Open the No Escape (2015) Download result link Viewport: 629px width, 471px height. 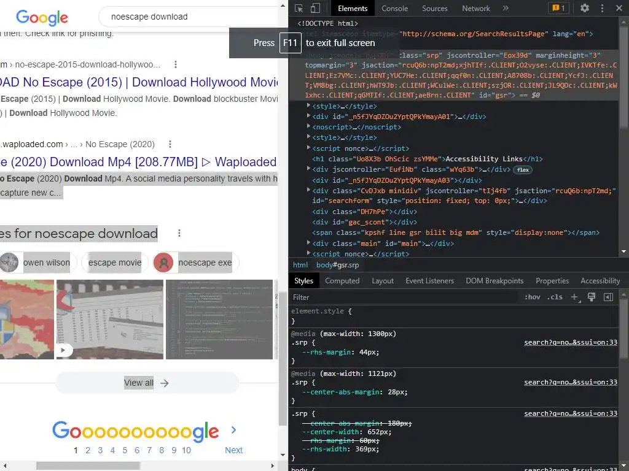[x=139, y=82]
